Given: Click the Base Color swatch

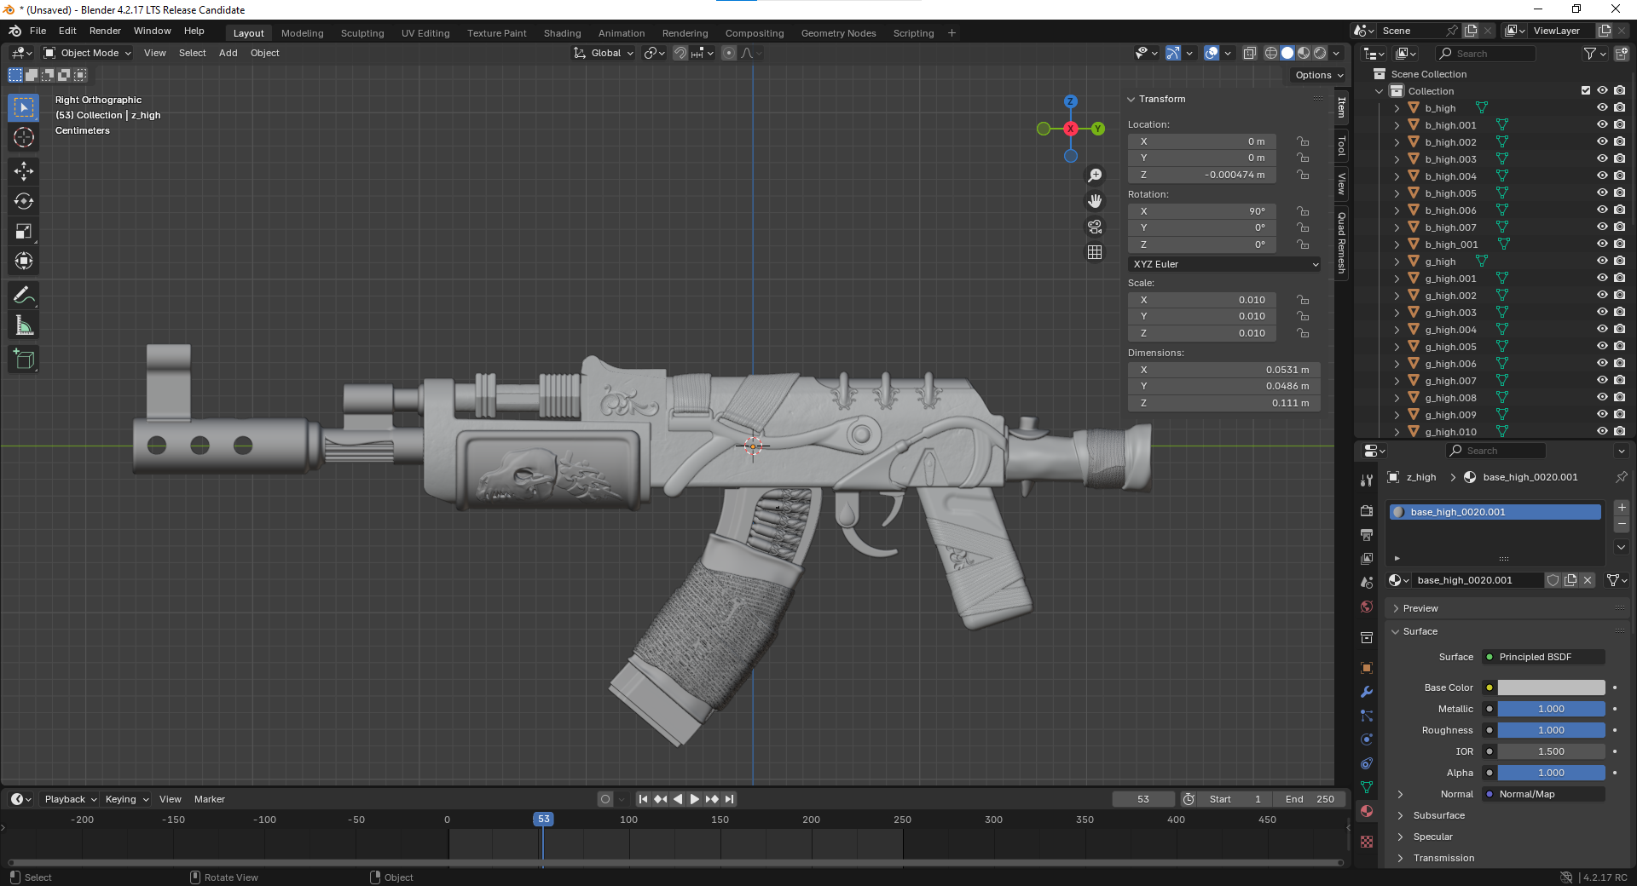Looking at the screenshot, I should pyautogui.click(x=1551, y=688).
